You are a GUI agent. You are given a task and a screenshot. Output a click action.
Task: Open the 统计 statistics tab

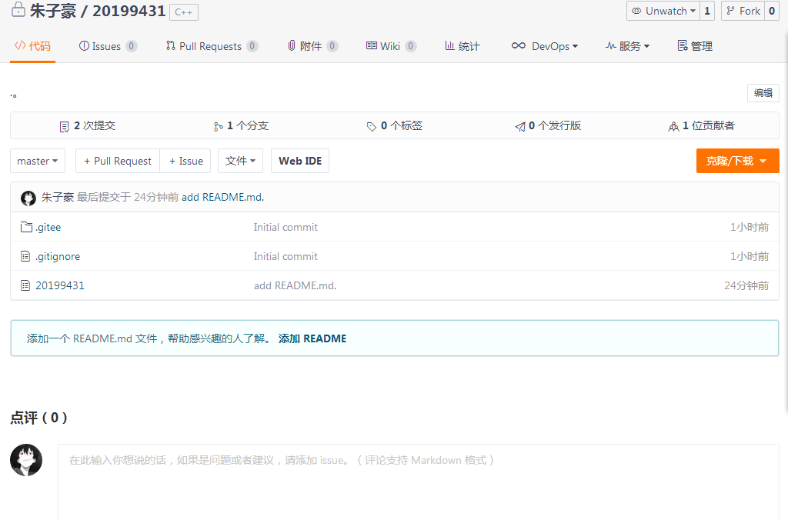pos(462,46)
